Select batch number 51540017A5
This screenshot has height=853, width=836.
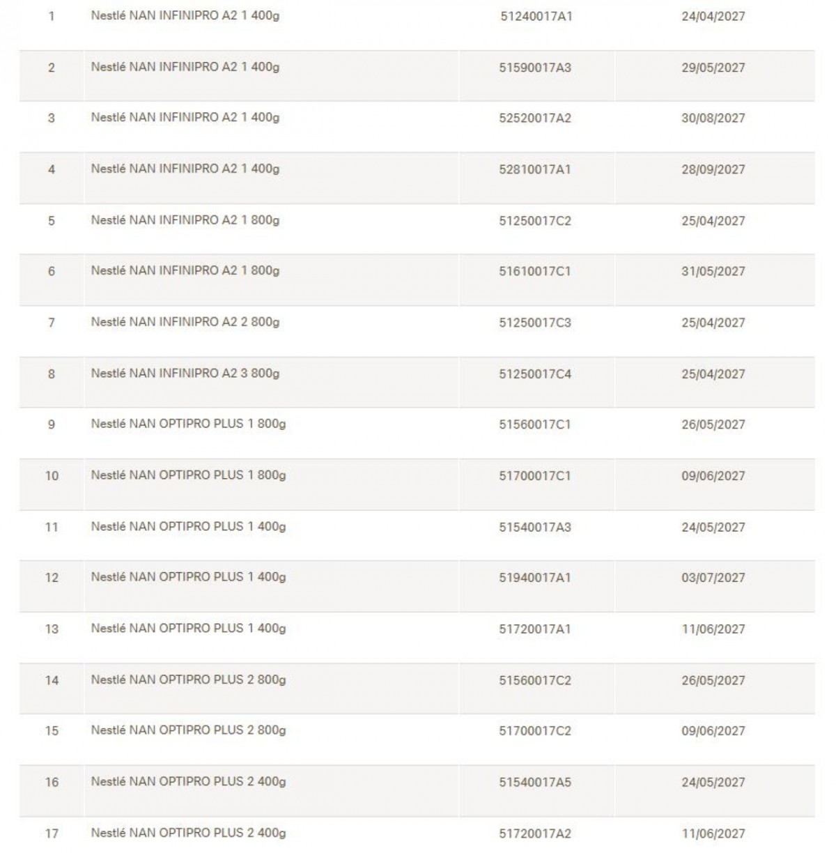click(535, 782)
